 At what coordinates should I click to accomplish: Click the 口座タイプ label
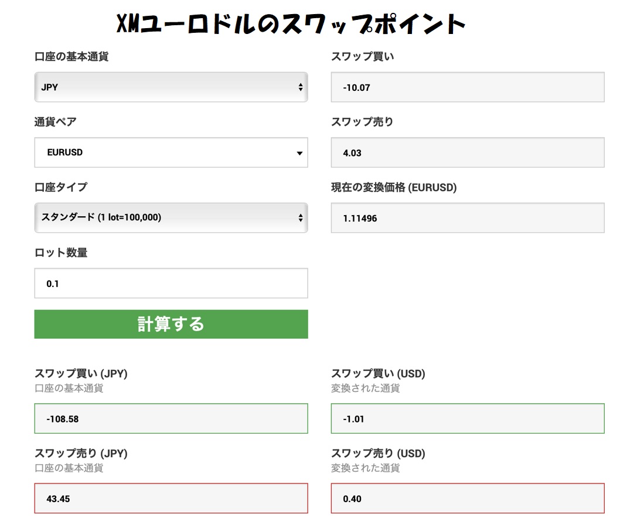(61, 187)
